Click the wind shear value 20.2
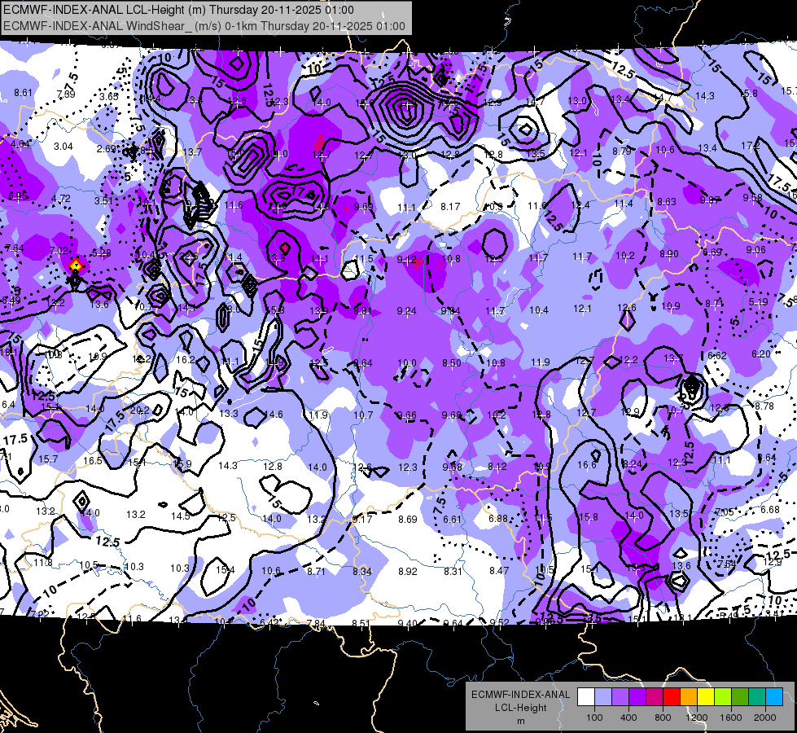 coord(140,410)
